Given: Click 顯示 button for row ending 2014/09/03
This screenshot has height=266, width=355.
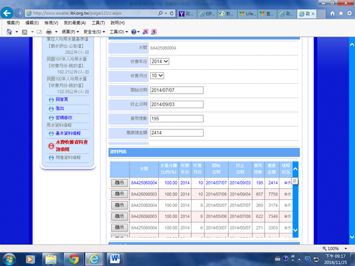Looking at the screenshot, I should pos(120,183).
